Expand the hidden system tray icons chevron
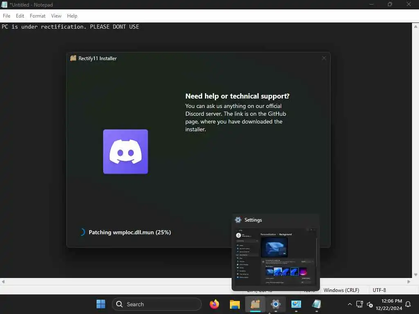 click(x=349, y=304)
